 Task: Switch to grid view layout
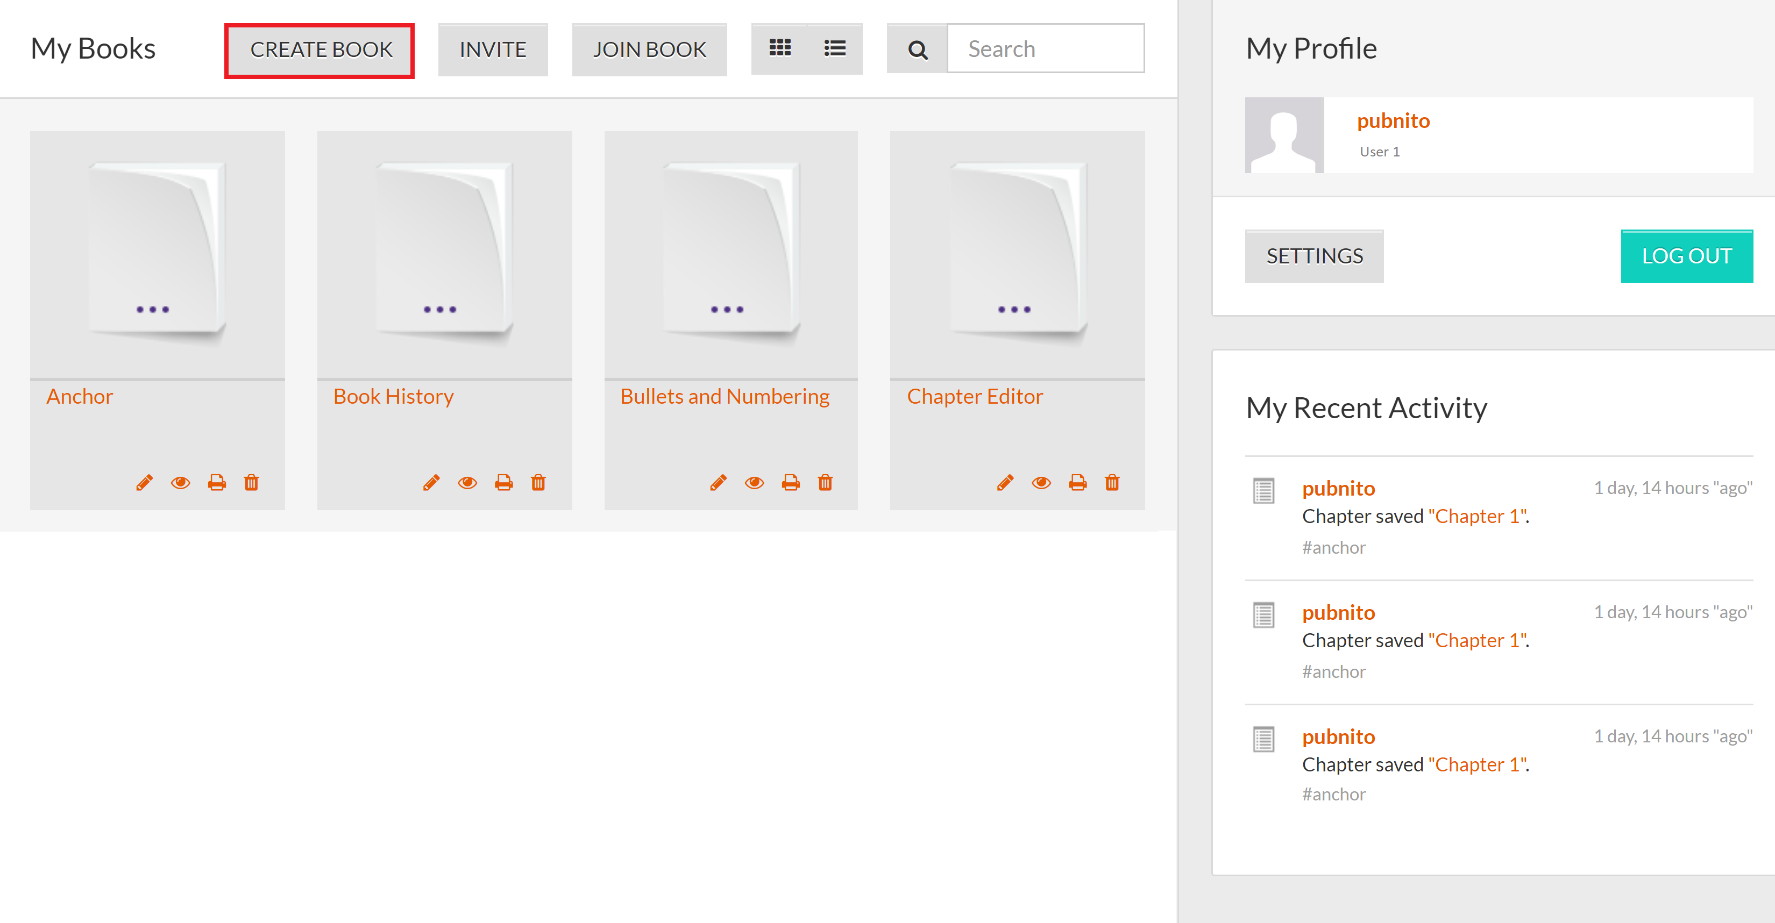779,48
